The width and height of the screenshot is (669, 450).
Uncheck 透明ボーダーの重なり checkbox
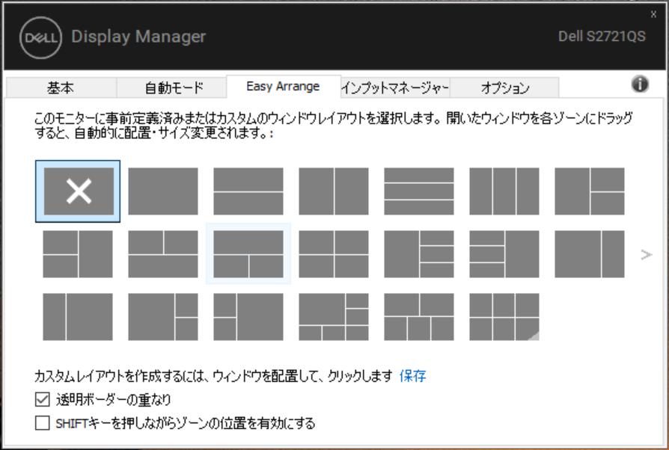(x=42, y=400)
